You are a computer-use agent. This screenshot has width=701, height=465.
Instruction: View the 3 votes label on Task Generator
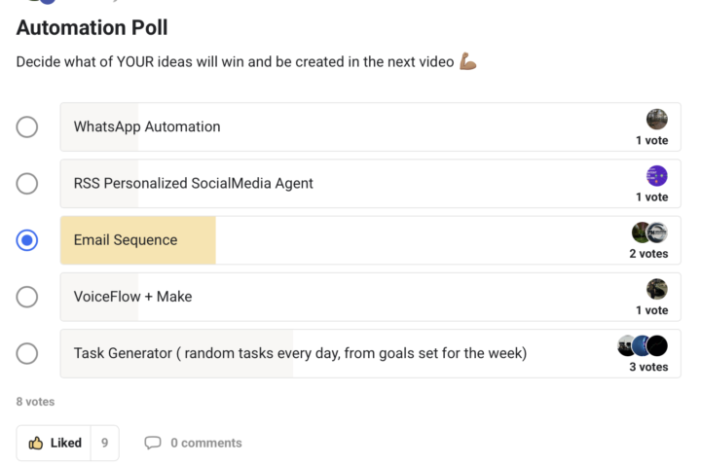(648, 367)
